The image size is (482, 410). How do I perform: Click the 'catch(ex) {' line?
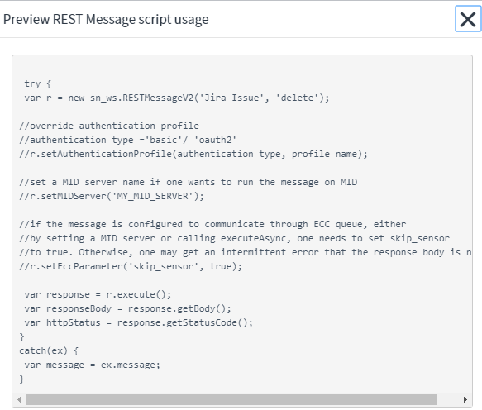pyautogui.click(x=49, y=350)
